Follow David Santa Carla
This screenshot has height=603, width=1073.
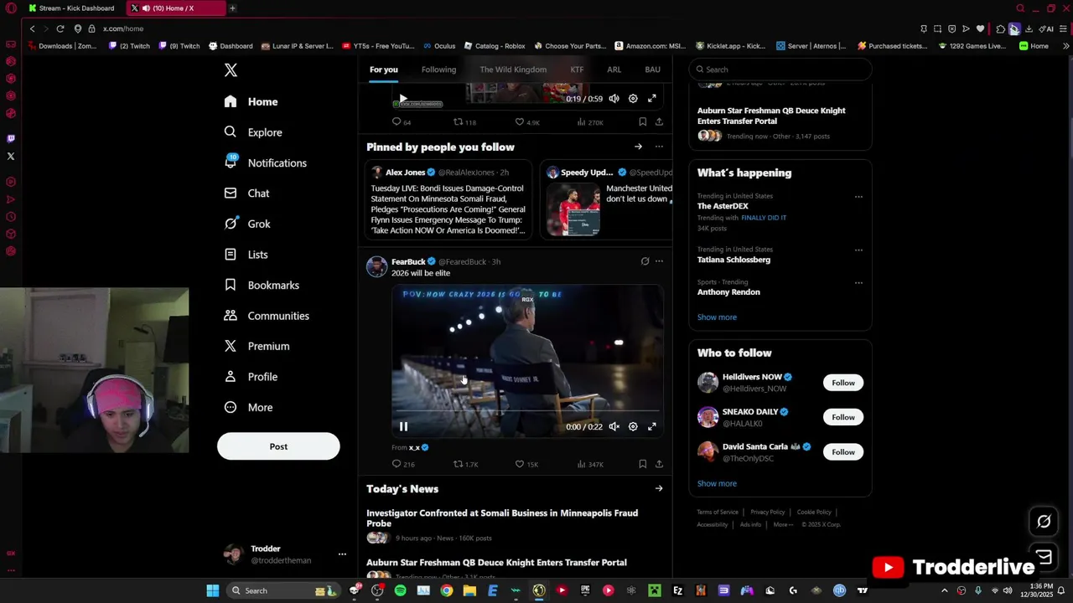[843, 452]
